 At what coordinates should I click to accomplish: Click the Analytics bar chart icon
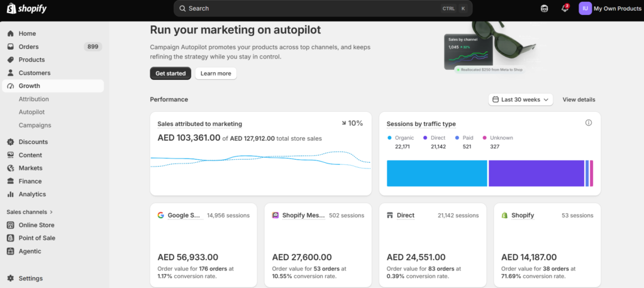[x=11, y=194]
